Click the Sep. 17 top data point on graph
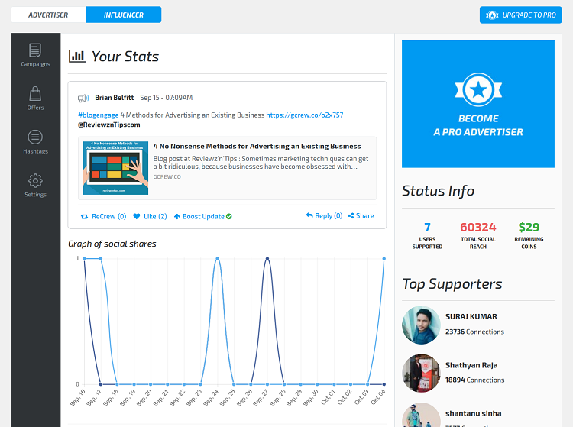This screenshot has height=427, width=573. [101, 259]
